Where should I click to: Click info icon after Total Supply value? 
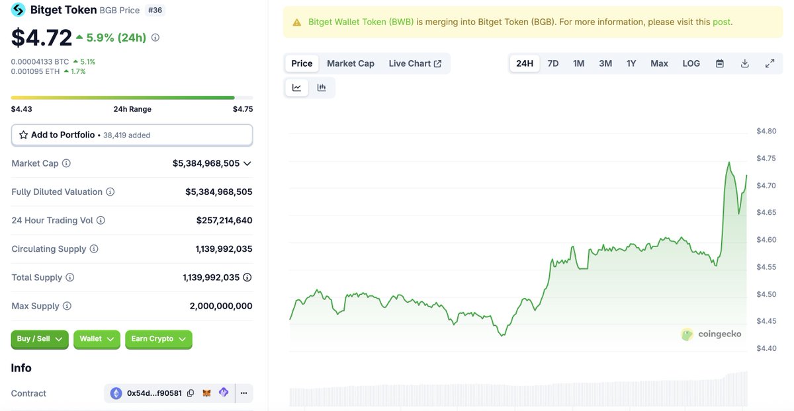[x=247, y=278]
